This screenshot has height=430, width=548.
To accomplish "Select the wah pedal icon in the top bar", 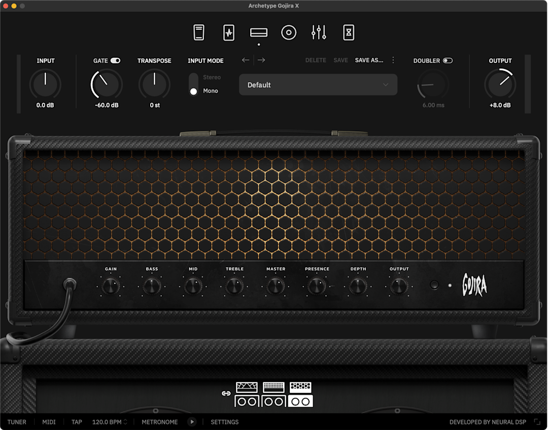I will 228,32.
